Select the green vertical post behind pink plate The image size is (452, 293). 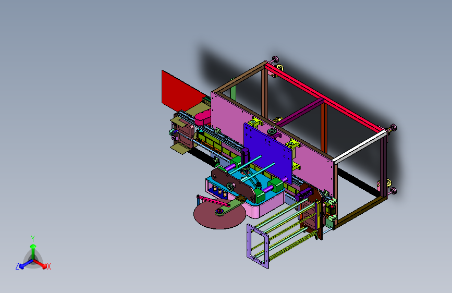233,93
